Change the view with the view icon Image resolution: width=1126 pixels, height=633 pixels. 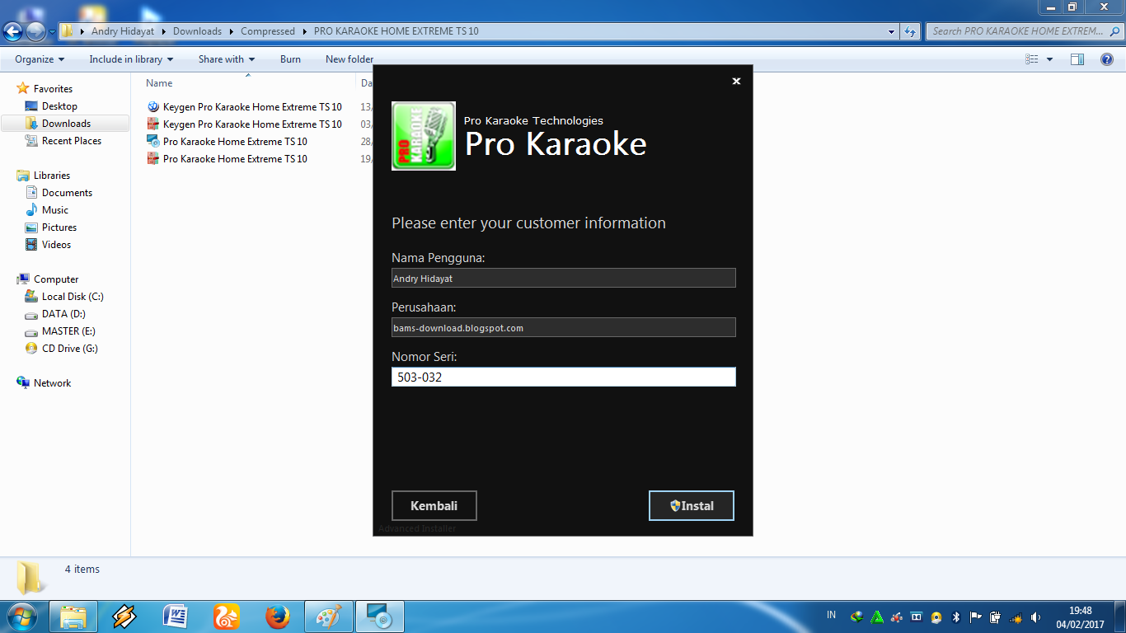tap(1032, 59)
